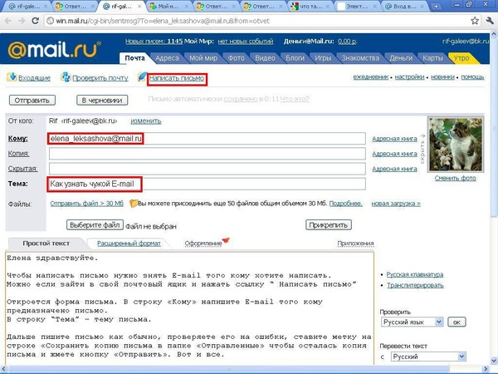
Task: Open the Видео tab
Action: pos(265,58)
